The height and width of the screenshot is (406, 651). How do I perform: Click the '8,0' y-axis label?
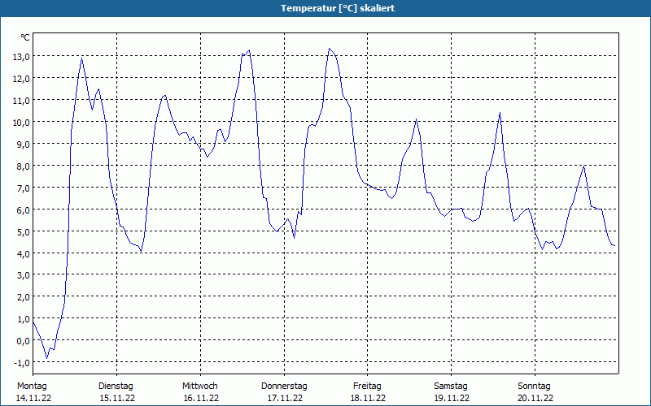coord(24,166)
